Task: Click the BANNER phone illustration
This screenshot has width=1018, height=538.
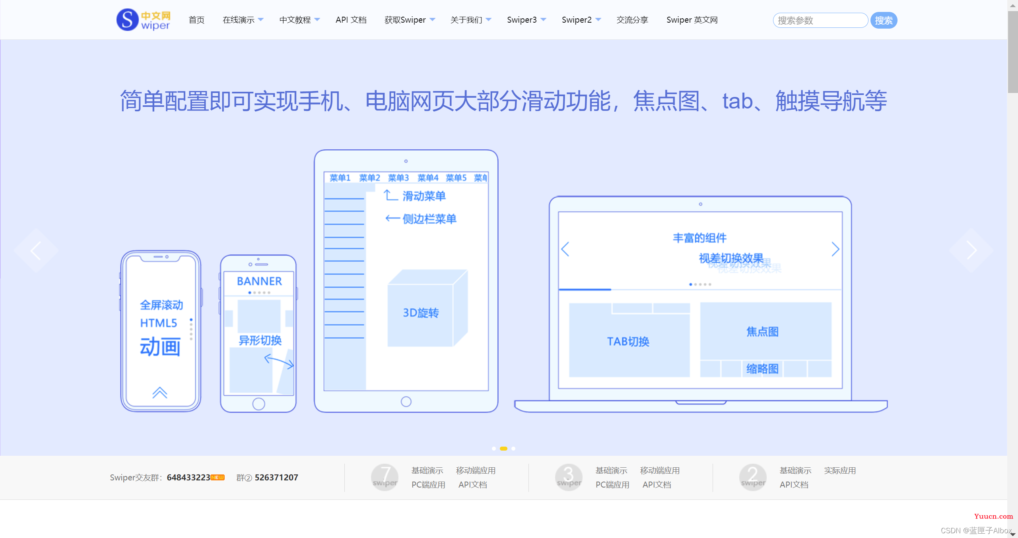Action: (x=258, y=333)
